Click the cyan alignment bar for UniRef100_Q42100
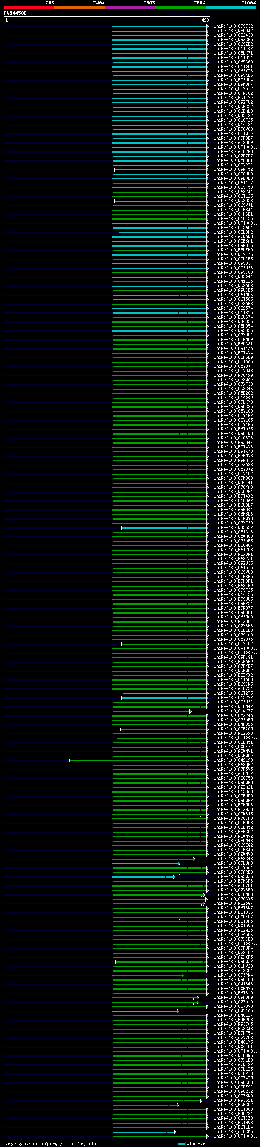This screenshot has height=1147, width=260. coord(145,1011)
